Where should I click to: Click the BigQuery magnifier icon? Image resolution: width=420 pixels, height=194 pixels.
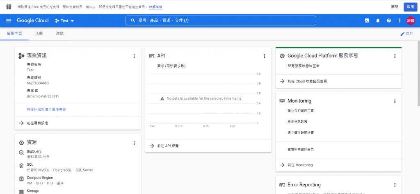point(21,153)
